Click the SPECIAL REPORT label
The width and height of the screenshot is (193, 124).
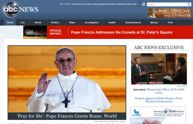coord(56,32)
